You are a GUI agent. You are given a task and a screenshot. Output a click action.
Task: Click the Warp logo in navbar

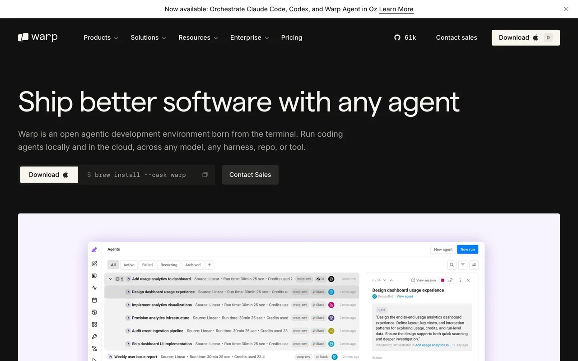tap(38, 37)
